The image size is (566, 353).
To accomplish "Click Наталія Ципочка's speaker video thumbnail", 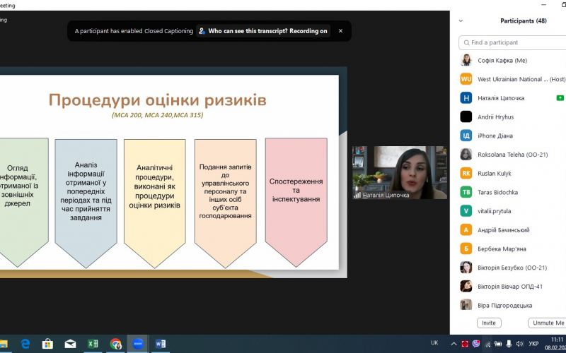I will pos(400,172).
